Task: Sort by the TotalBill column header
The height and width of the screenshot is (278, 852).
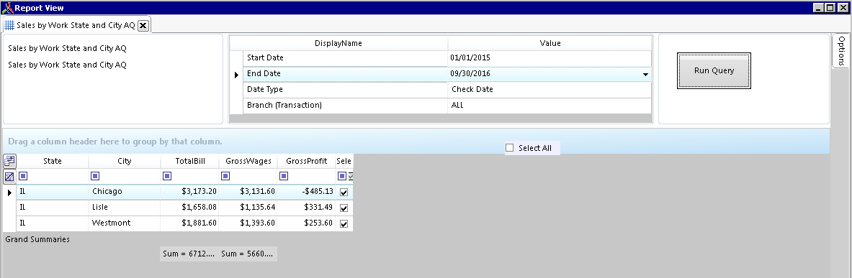Action: click(189, 161)
